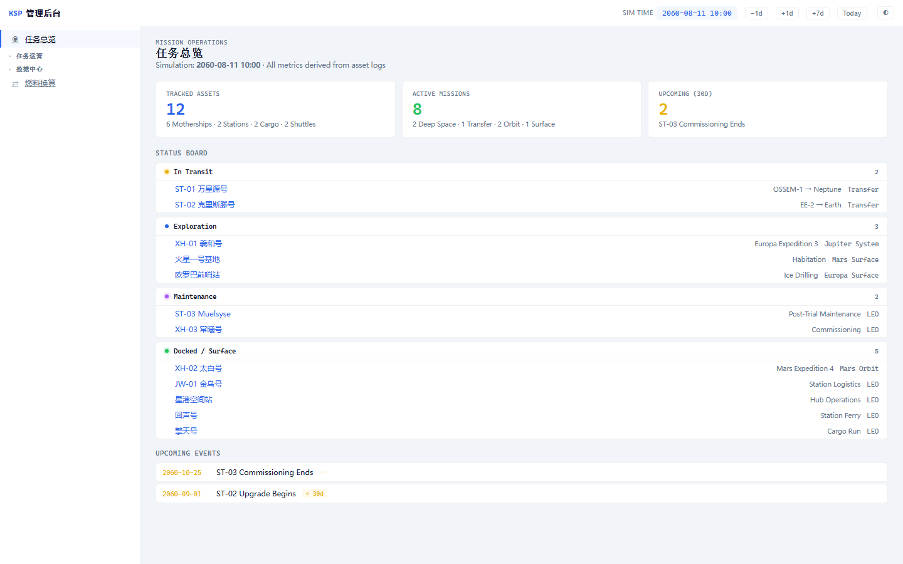
Task: Click the 任务总览 target icon in sidebar
Action: (x=16, y=39)
